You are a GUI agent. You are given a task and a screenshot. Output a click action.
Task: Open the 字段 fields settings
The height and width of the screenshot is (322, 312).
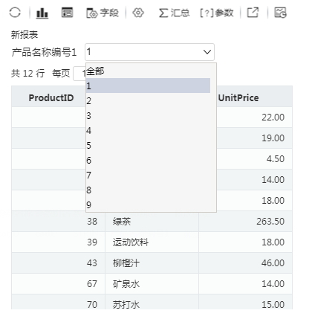click(x=103, y=13)
